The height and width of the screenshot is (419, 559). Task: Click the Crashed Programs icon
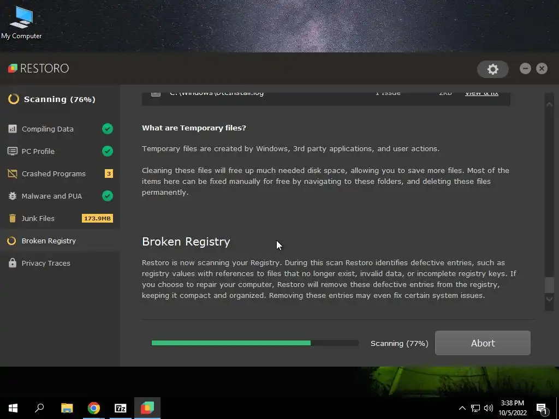click(13, 173)
